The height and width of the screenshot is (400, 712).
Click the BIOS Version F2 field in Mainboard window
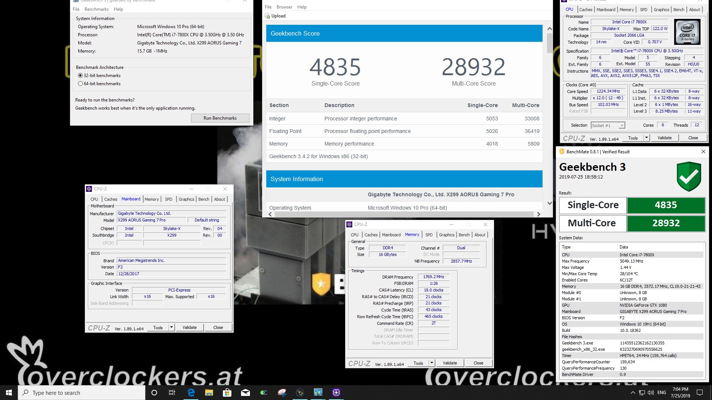pos(171,267)
